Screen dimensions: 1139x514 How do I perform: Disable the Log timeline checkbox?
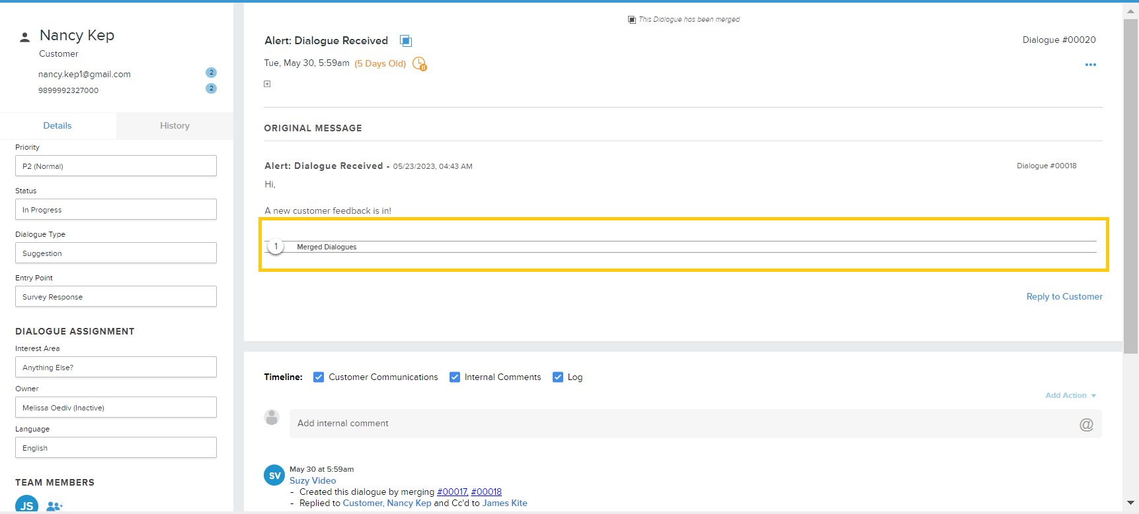click(558, 377)
